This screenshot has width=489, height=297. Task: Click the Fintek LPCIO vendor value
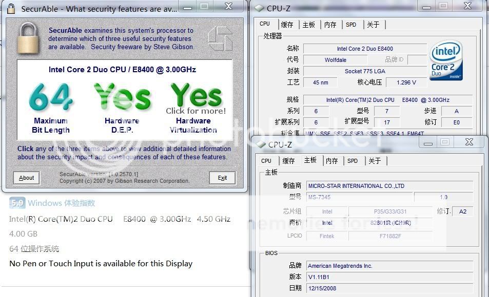click(327, 236)
